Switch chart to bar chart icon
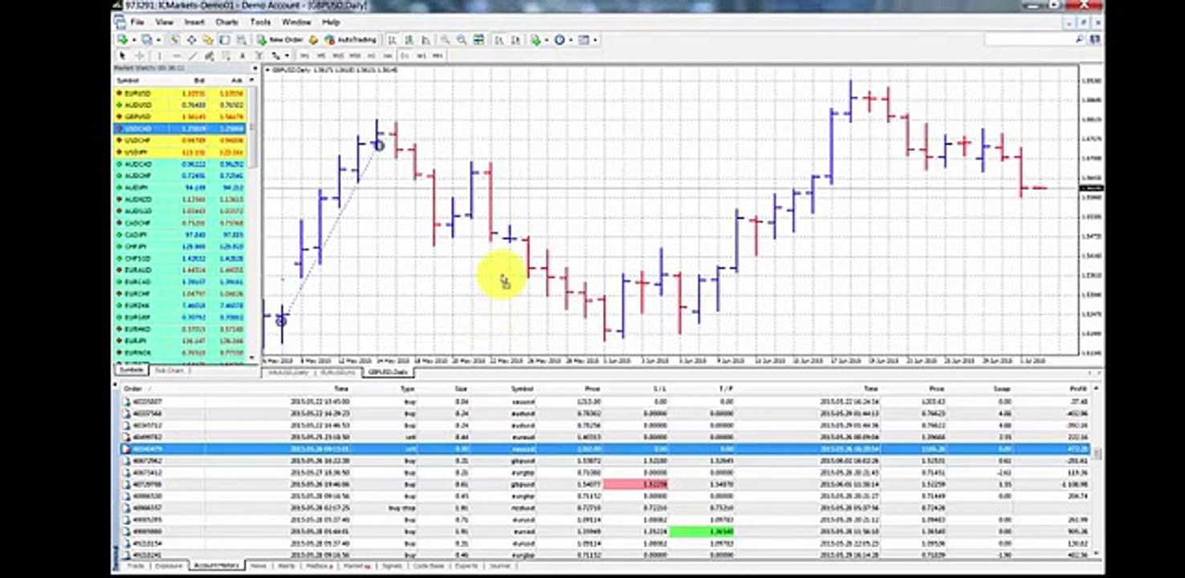 (392, 39)
